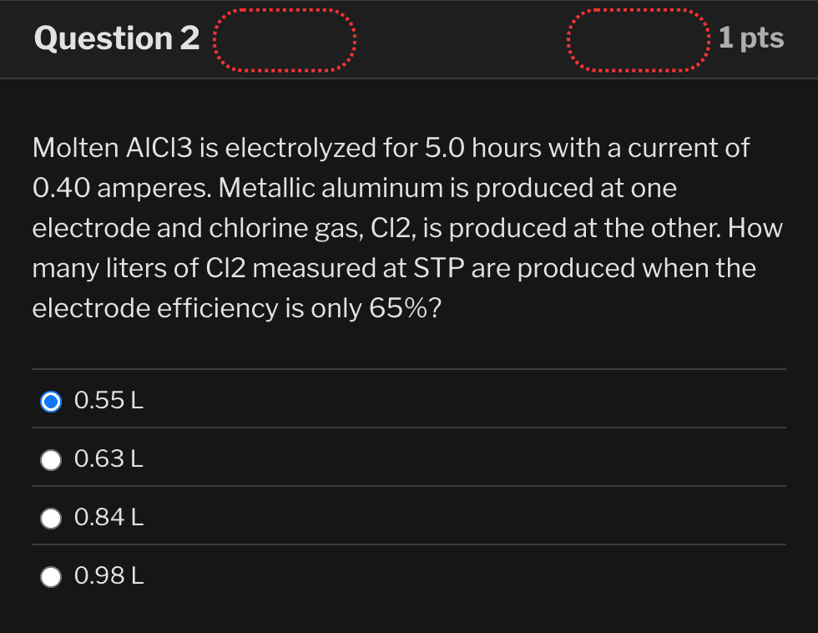This screenshot has height=633, width=818.
Task: Select the 0.55 L radio button
Action: [52, 402]
